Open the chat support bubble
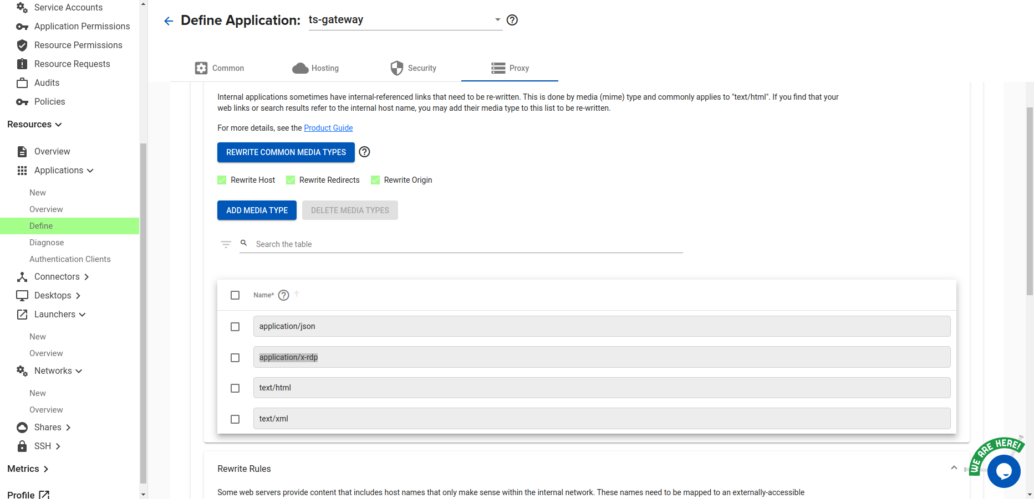The height and width of the screenshot is (499, 1034). coord(1004,472)
